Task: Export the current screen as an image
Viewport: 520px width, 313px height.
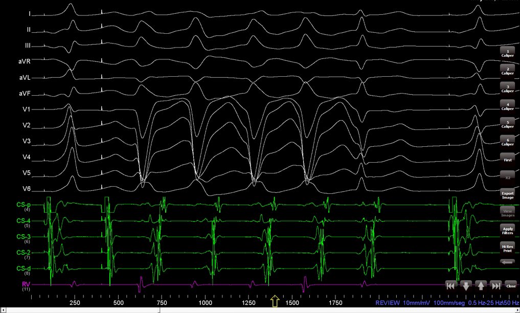Action: 507,195
